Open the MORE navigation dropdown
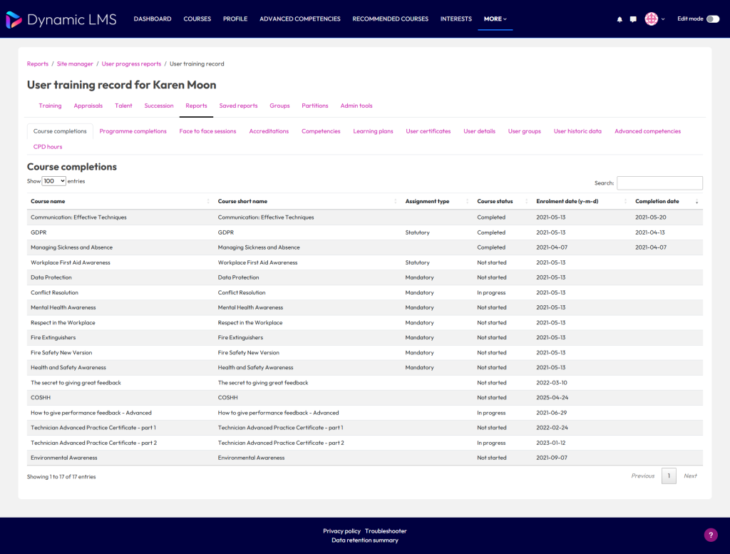This screenshot has height=554, width=730. (495, 19)
